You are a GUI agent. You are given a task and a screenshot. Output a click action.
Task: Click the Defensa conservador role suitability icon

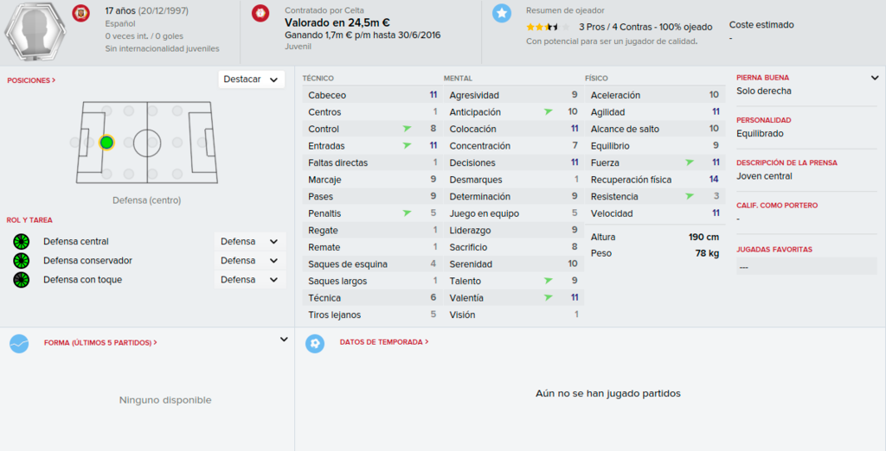(22, 261)
